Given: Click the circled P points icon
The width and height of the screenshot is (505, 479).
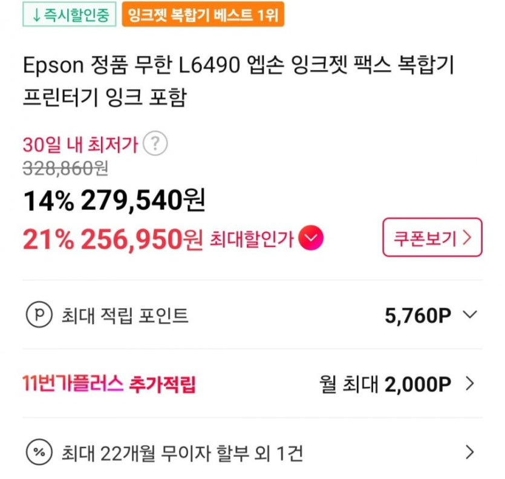Looking at the screenshot, I should pyautogui.click(x=37, y=315).
